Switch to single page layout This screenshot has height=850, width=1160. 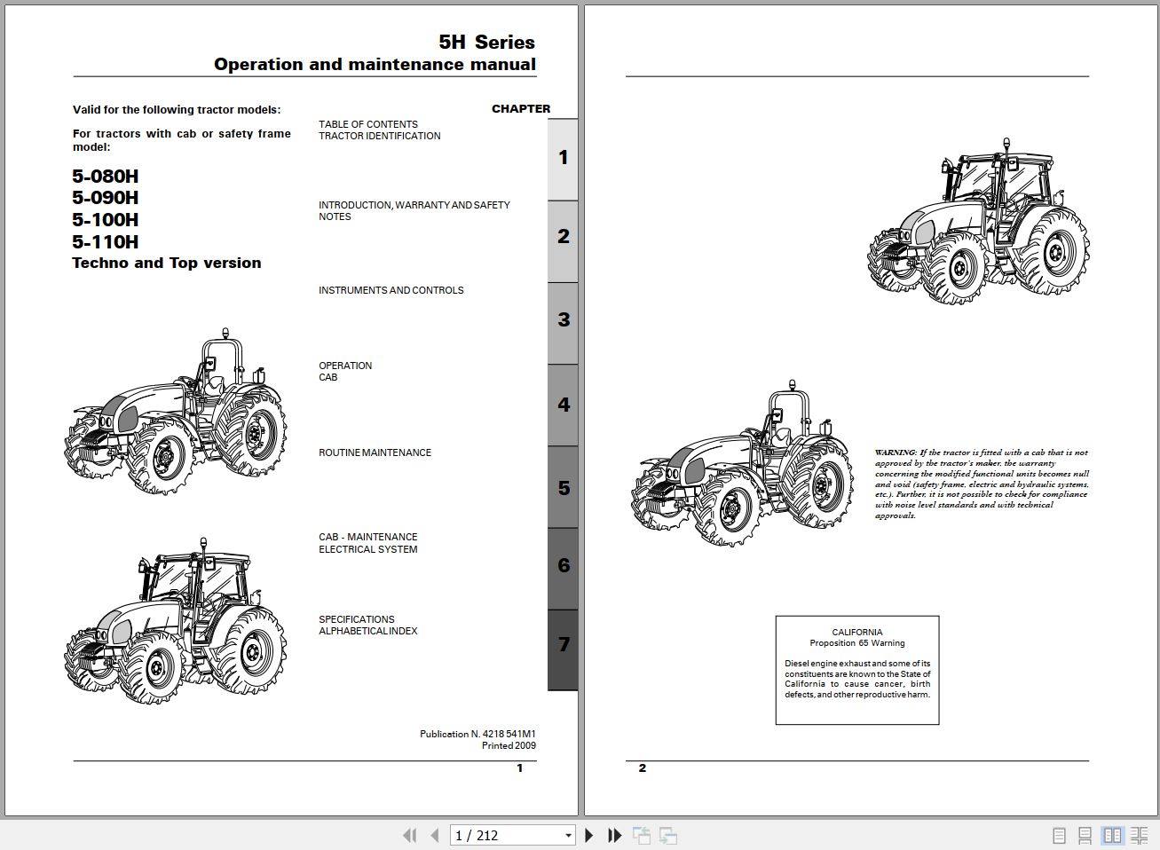[1059, 835]
